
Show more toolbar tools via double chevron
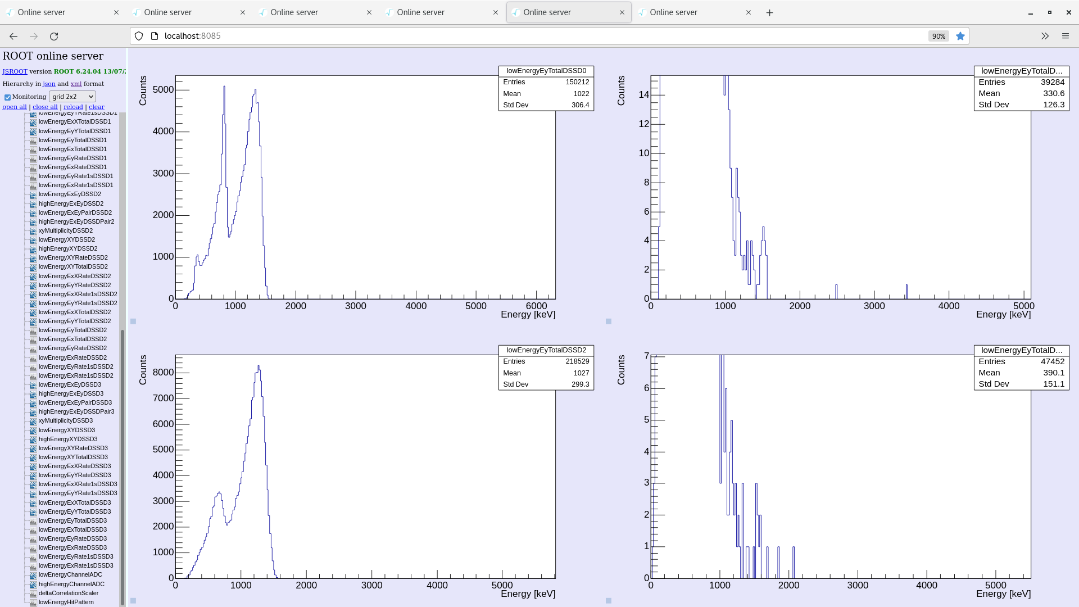[x=1045, y=36]
